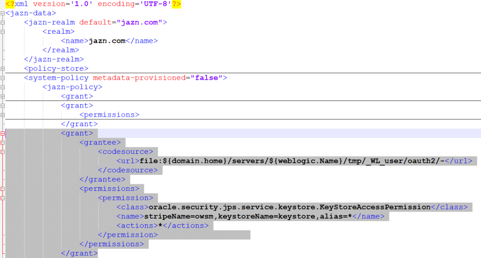Click the <grantee> opening tag text

(100, 143)
